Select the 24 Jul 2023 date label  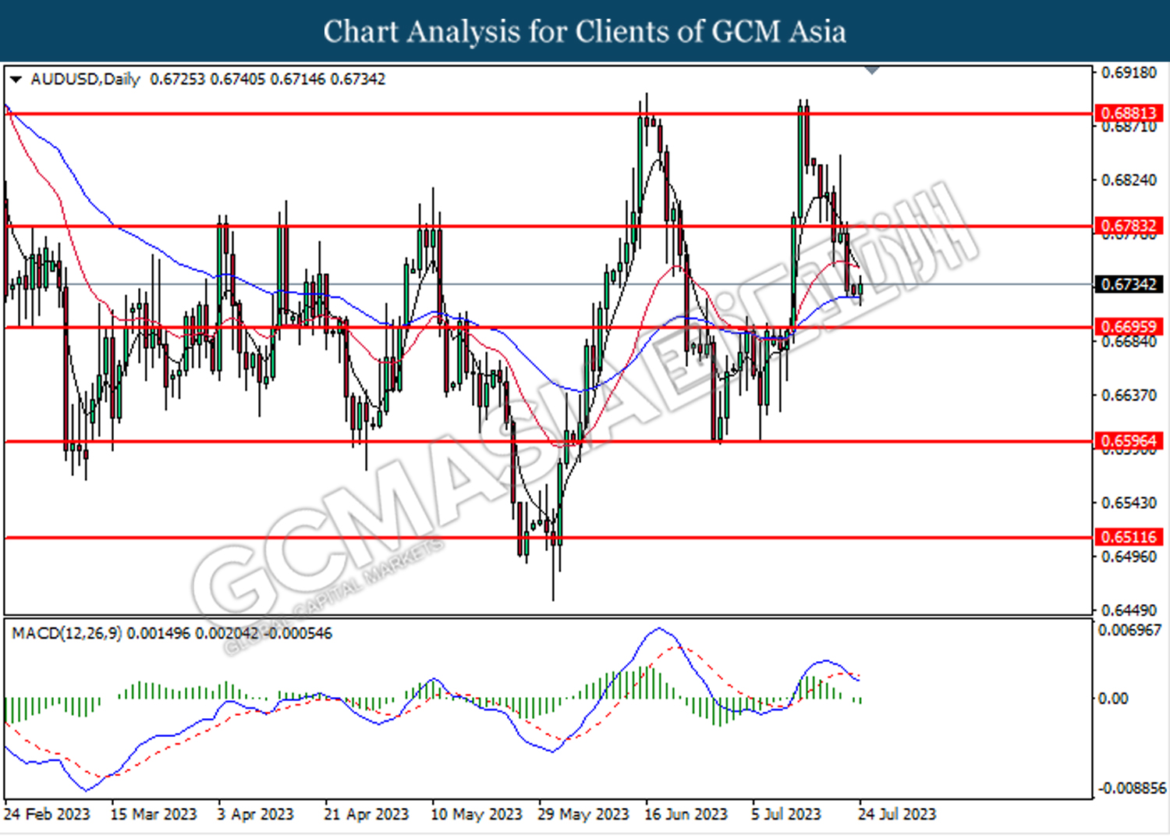897,814
